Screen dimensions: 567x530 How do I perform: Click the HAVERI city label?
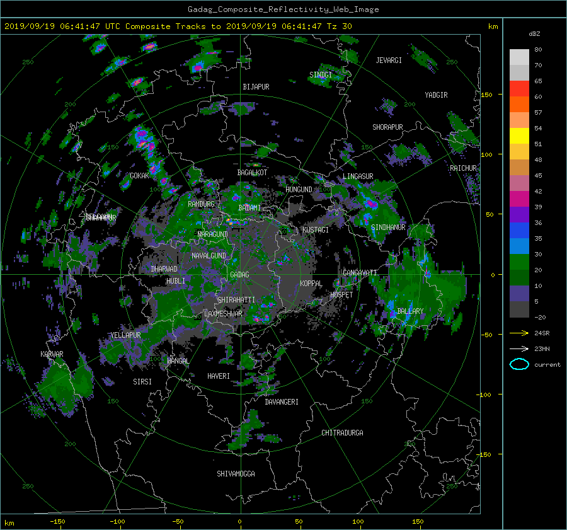219,376
